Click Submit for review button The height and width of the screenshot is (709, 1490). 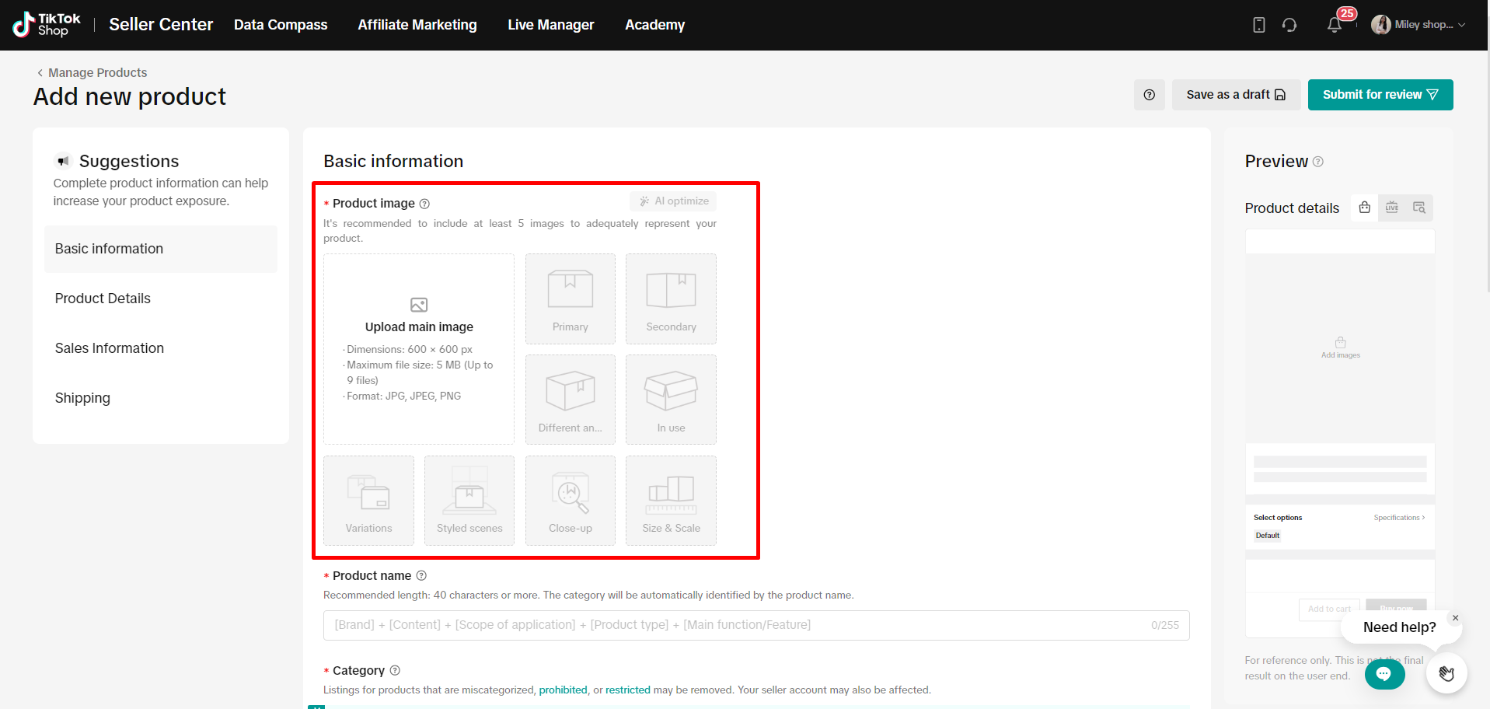[1380, 95]
